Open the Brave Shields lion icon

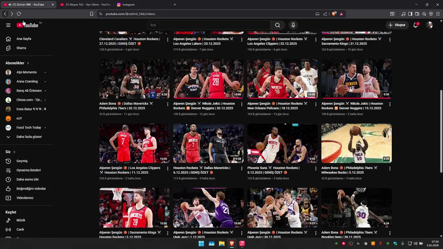334,14
